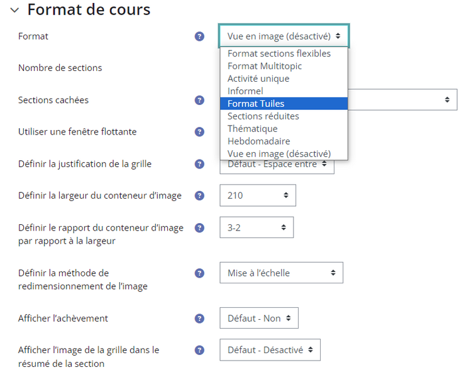The height and width of the screenshot is (377, 464).
Task: Open the Défaut - Désactivé dropdown
Action: tap(270, 350)
